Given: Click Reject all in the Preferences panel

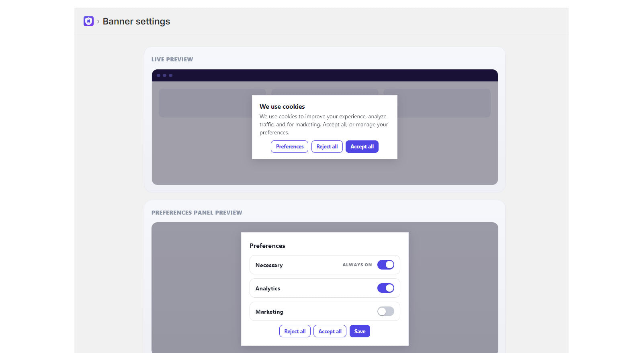Looking at the screenshot, I should click(x=295, y=331).
